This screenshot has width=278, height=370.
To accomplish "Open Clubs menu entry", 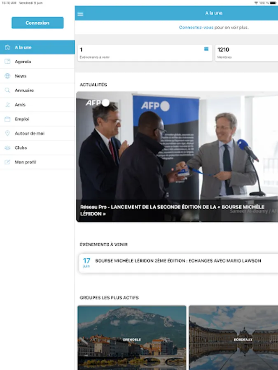I will tap(37, 148).
